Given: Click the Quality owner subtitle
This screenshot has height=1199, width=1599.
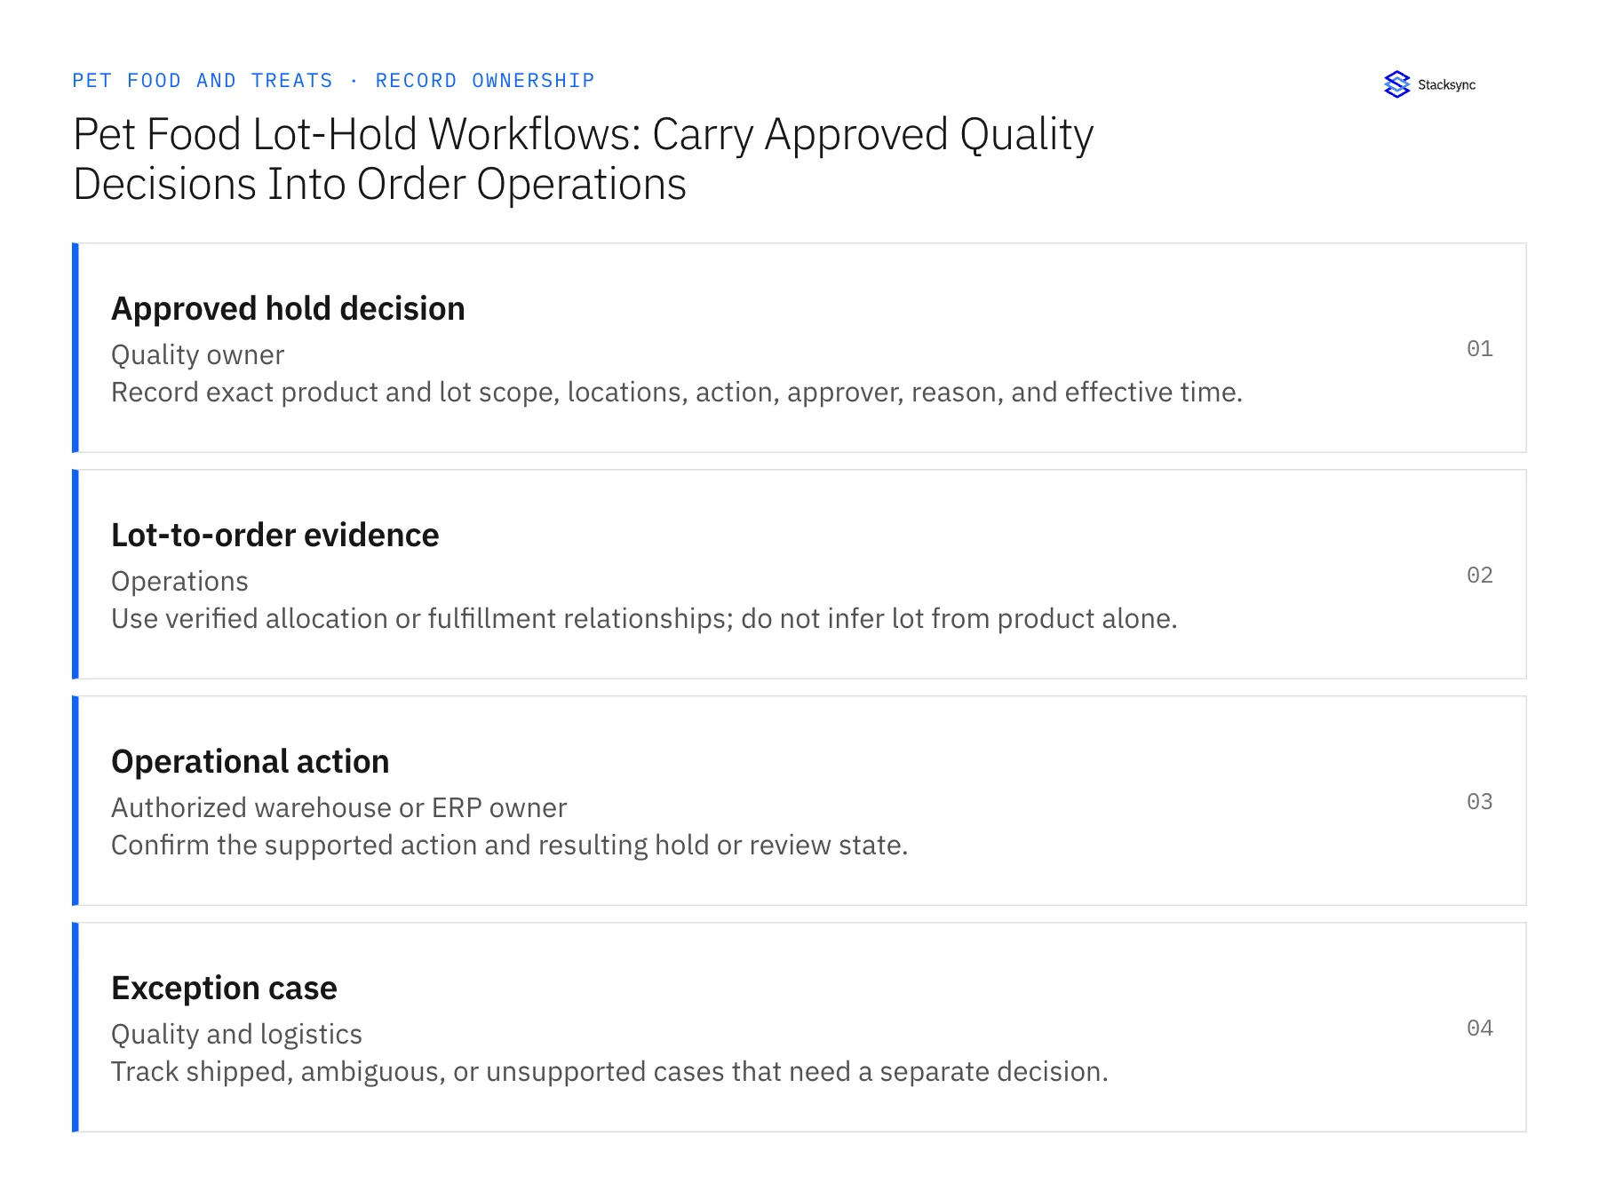Looking at the screenshot, I should click(197, 355).
